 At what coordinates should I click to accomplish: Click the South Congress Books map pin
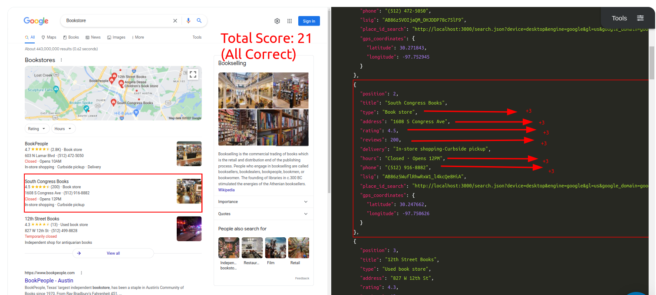pos(113,102)
